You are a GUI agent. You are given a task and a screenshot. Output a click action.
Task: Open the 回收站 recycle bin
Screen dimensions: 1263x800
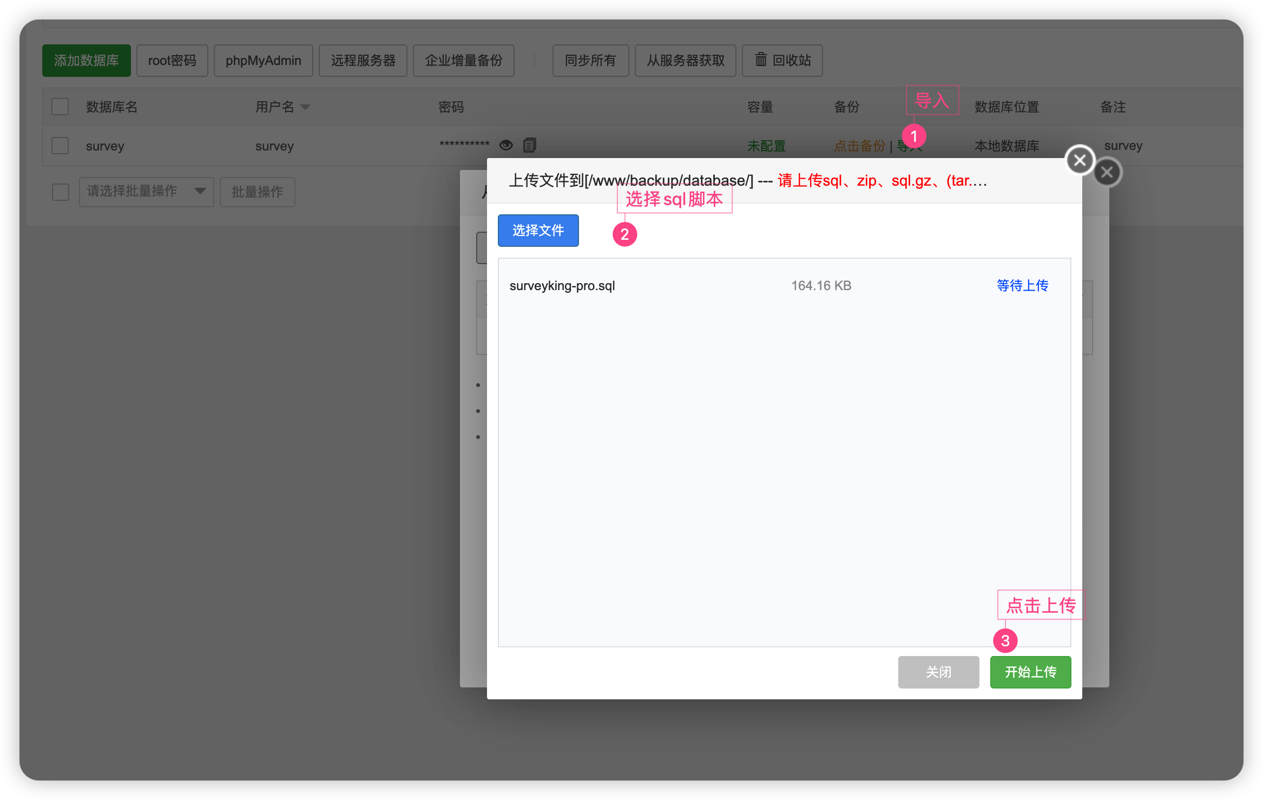tap(782, 61)
